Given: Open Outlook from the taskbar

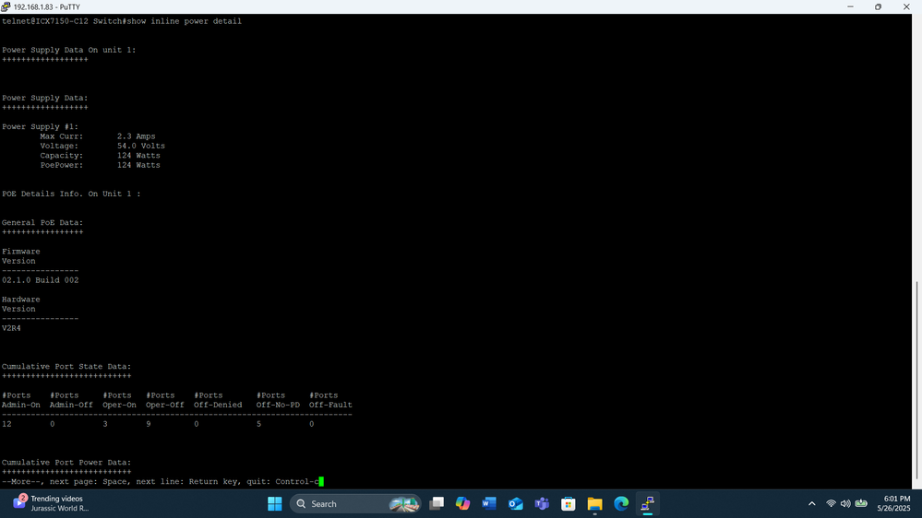Looking at the screenshot, I should (x=516, y=504).
